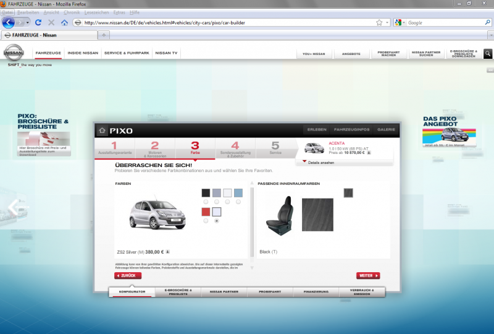This screenshot has height=334, width=494.
Task: Open the Ansicht menu
Action: [51, 12]
